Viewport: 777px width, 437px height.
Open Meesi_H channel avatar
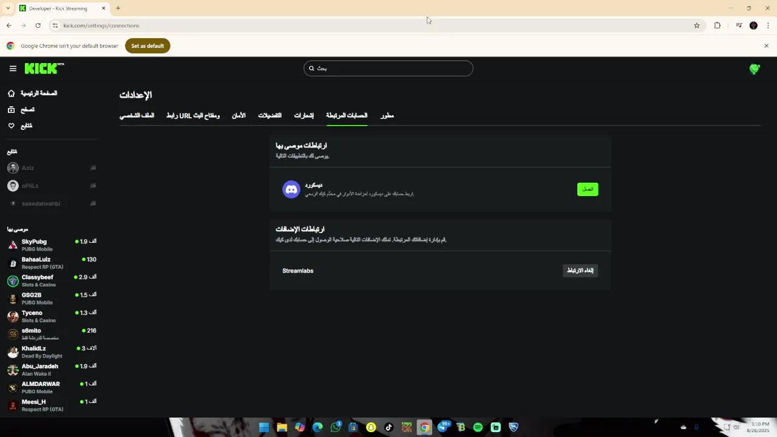point(13,405)
